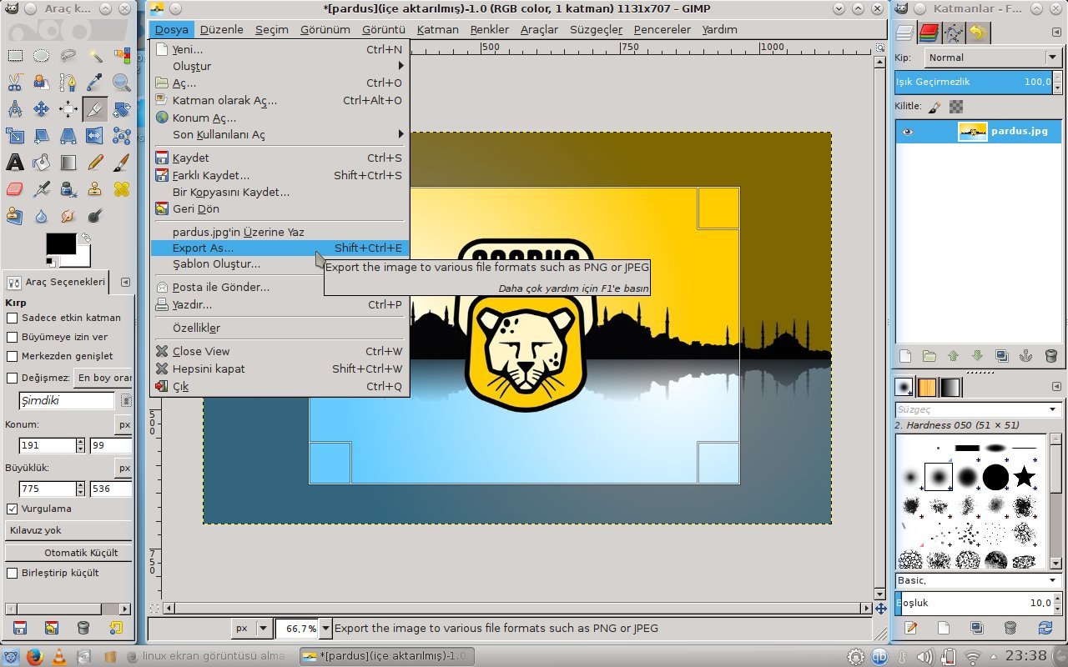Select the Paths pen tool
This screenshot has height=667, width=1068.
pyautogui.click(x=68, y=83)
